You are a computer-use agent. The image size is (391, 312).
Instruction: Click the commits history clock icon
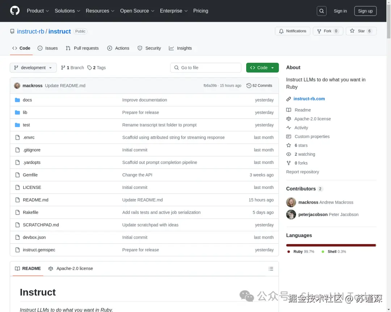click(249, 85)
